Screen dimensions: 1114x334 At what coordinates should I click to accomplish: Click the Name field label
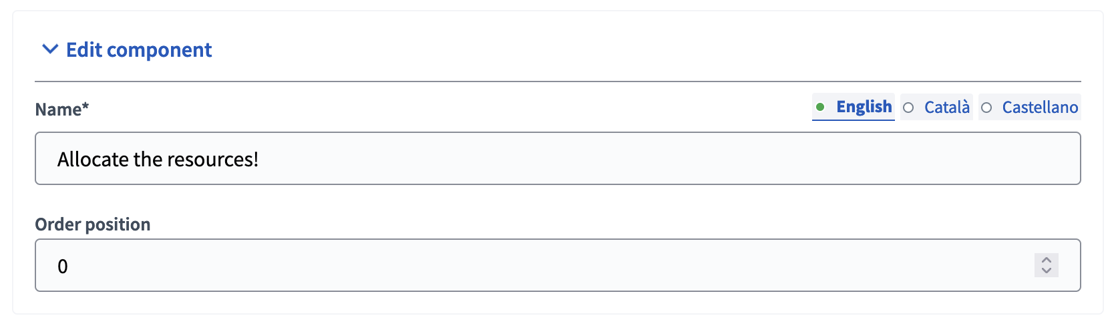57,110
